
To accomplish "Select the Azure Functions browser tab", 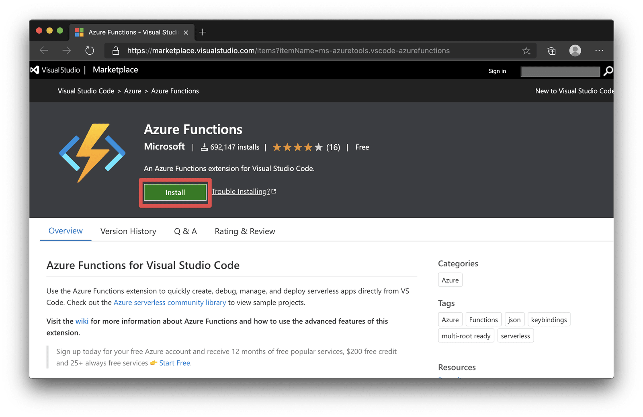I will coord(132,32).
